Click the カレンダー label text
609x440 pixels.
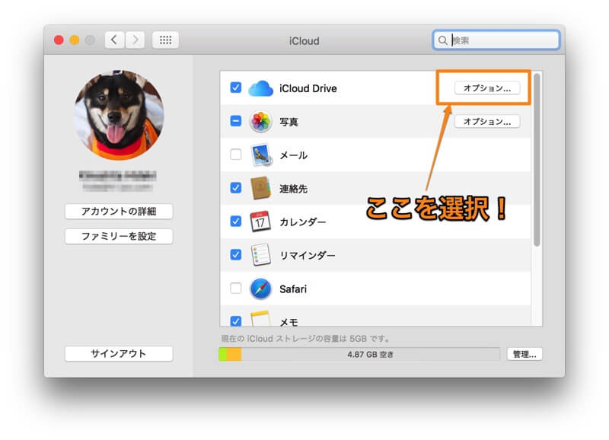302,222
